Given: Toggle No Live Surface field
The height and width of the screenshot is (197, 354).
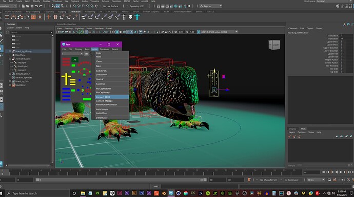Looking at the screenshot, I should (111, 6).
